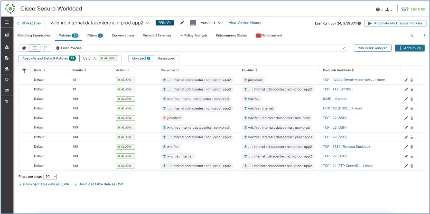Image resolution: width=430 pixels, height=214 pixels.
Task: Select the Catch All ALLOW toggle
Action: click(x=100, y=58)
